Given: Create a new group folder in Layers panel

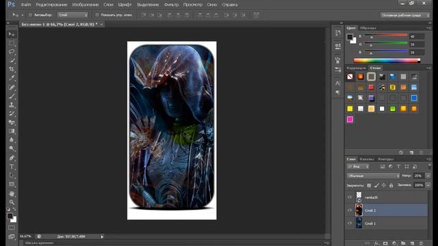Looking at the screenshot, I should (403, 243).
